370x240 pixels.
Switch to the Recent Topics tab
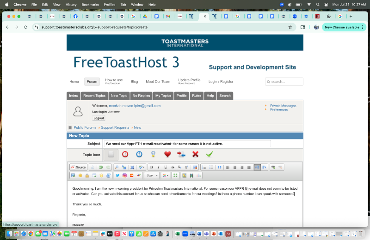tap(94, 96)
